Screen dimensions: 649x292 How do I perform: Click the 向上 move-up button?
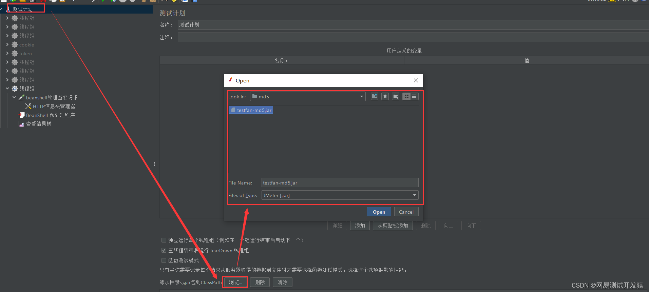point(448,226)
